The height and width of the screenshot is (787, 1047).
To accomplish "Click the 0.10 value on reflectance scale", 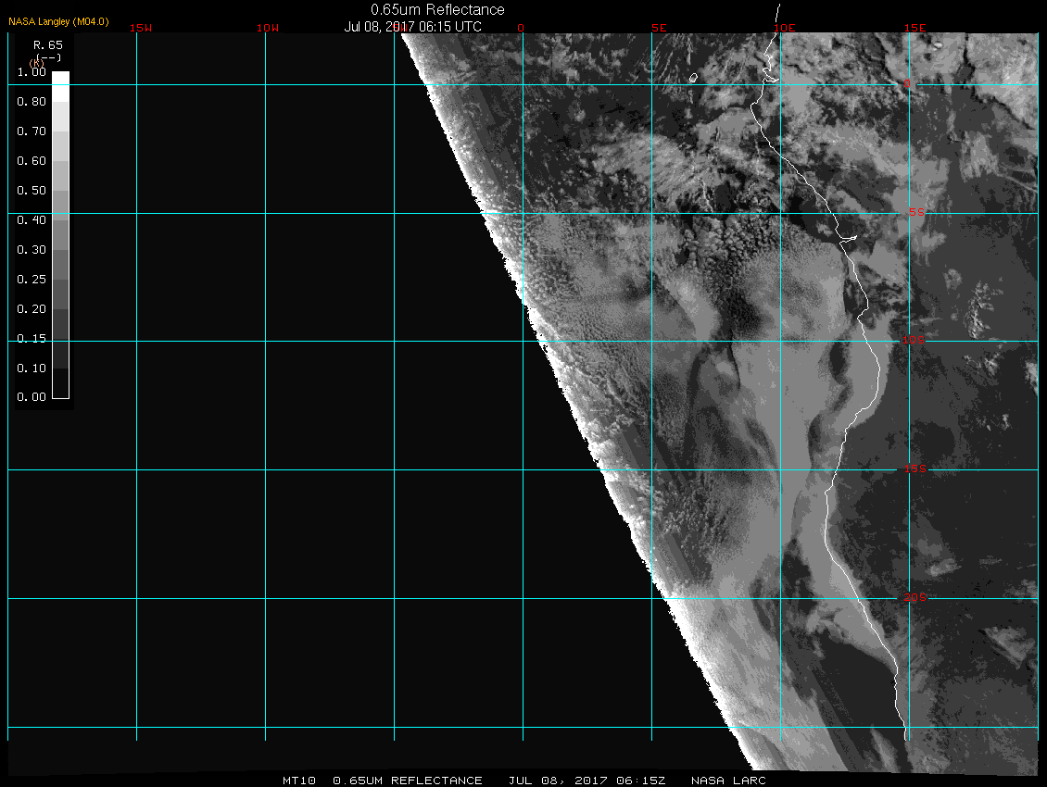I will tap(32, 368).
